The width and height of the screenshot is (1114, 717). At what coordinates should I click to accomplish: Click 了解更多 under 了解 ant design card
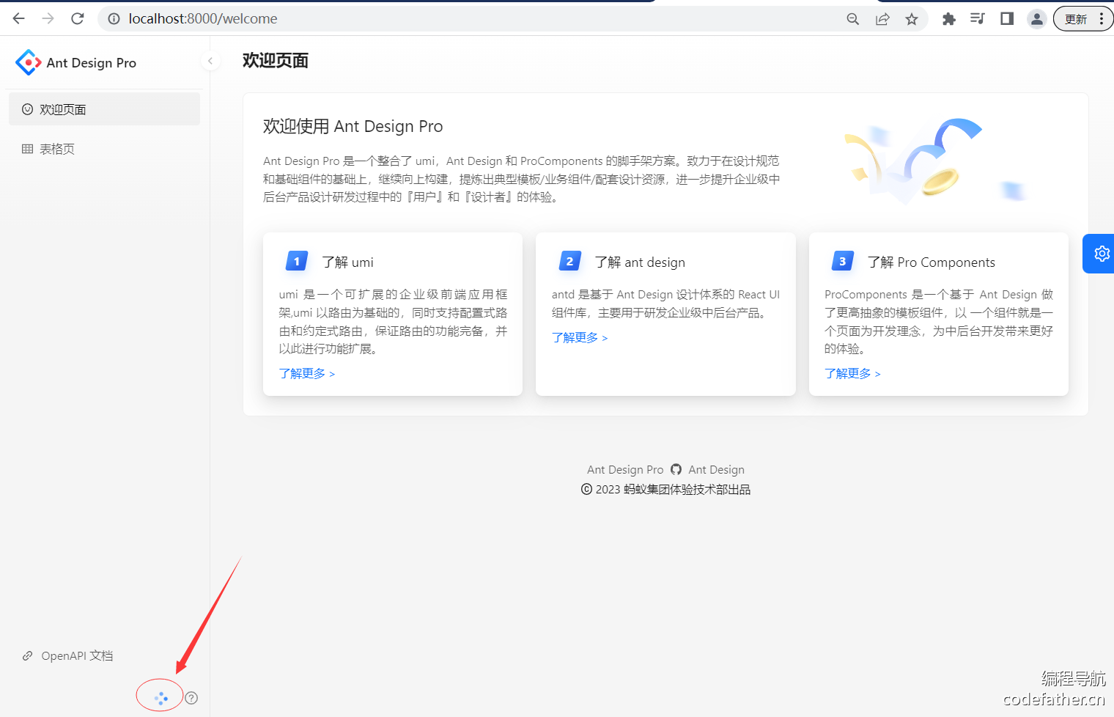pos(580,337)
